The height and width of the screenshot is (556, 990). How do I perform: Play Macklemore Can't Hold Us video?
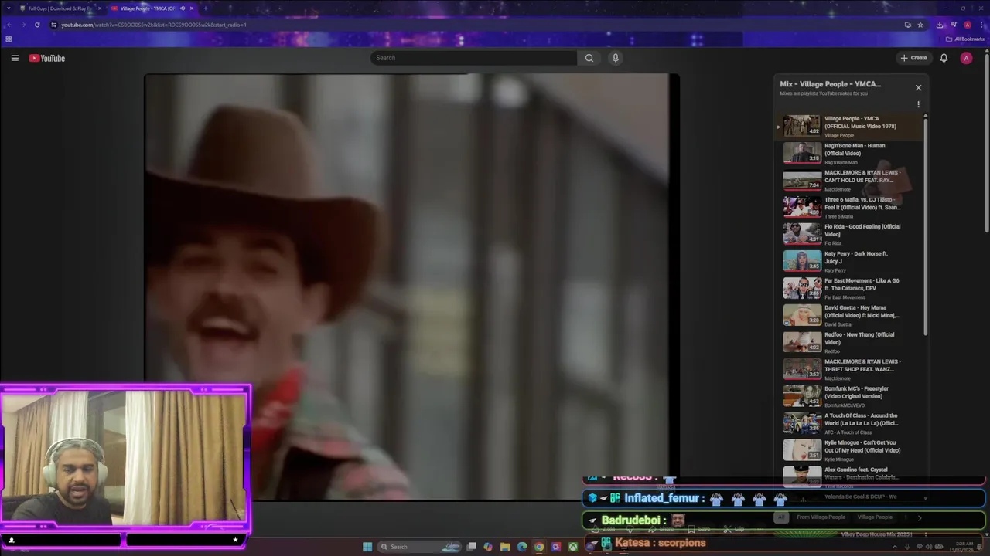850,180
